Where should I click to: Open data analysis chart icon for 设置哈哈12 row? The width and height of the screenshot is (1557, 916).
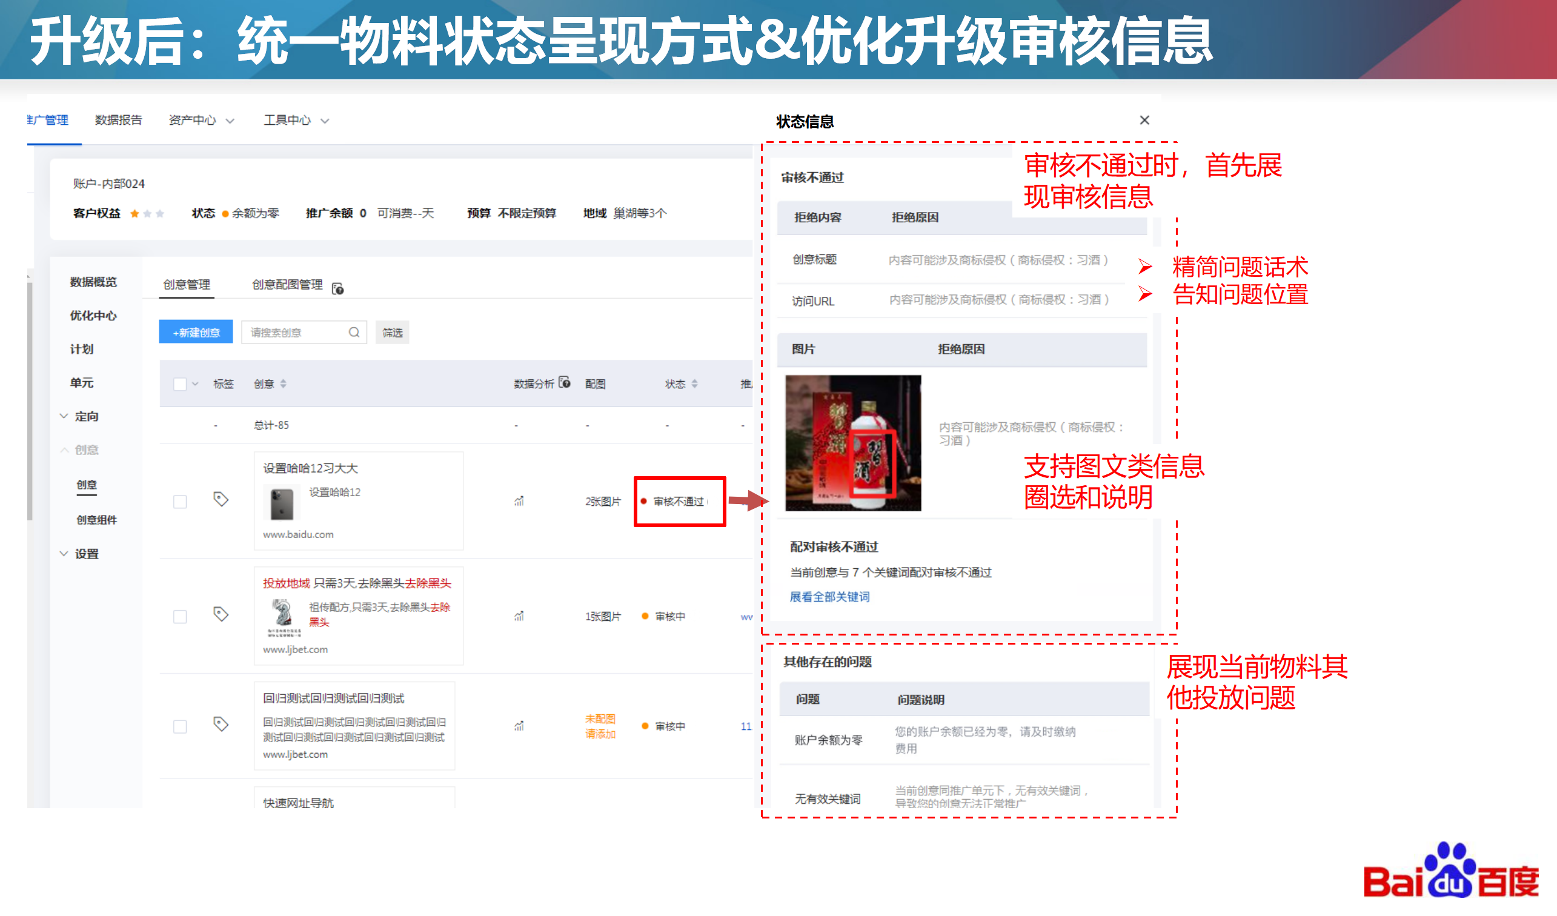(x=519, y=501)
